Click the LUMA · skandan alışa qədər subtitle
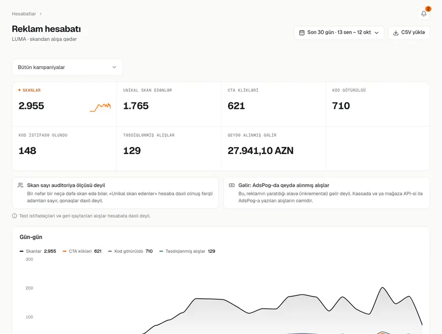Viewport: 442px width, 334px height. click(x=44, y=39)
